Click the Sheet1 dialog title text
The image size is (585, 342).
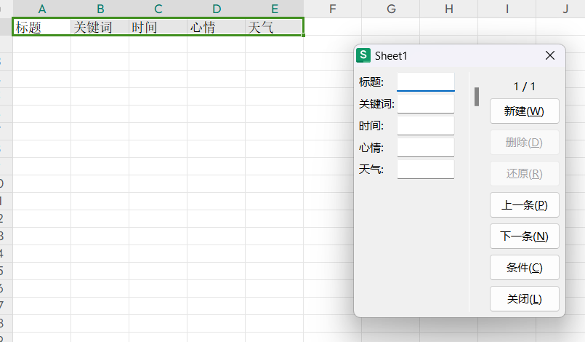[391, 56]
